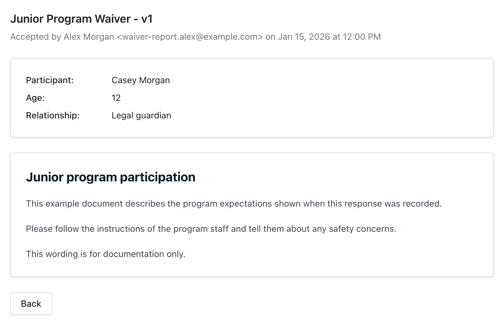Click the Junior program participation heading

tap(111, 177)
